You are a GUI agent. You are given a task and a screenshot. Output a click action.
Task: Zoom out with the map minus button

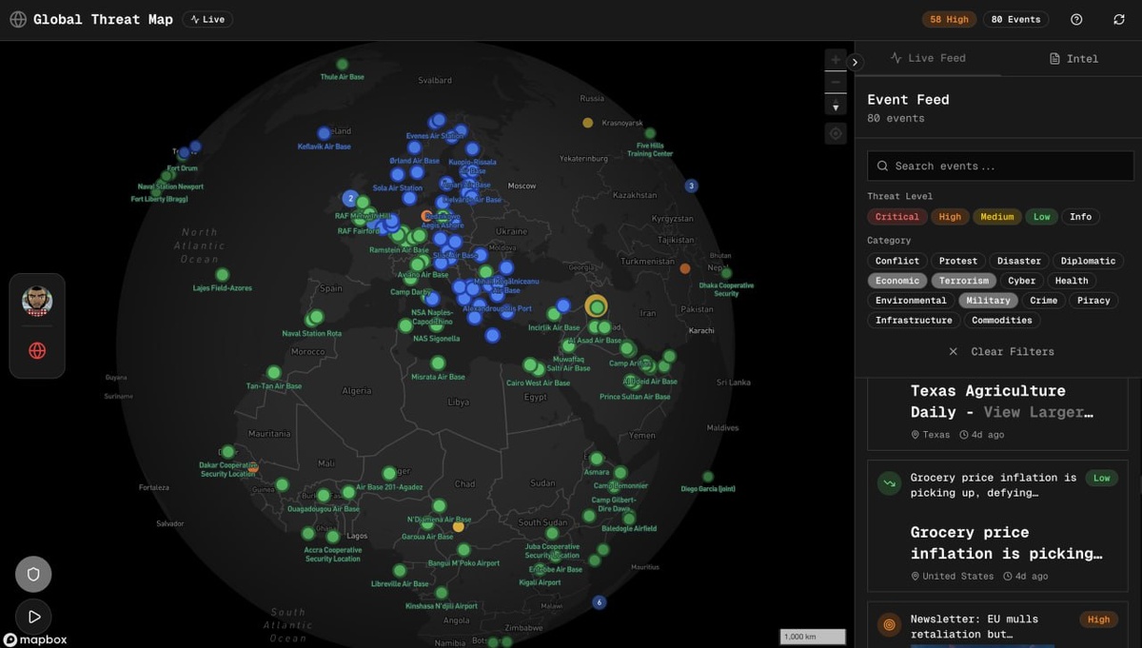coord(836,82)
